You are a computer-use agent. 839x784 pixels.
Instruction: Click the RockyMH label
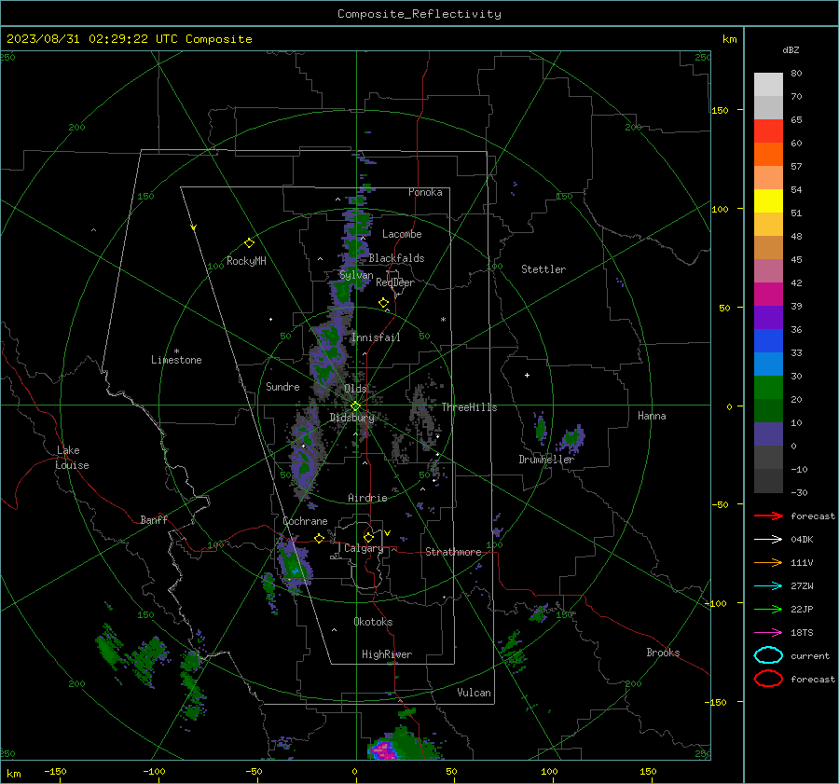point(246,261)
